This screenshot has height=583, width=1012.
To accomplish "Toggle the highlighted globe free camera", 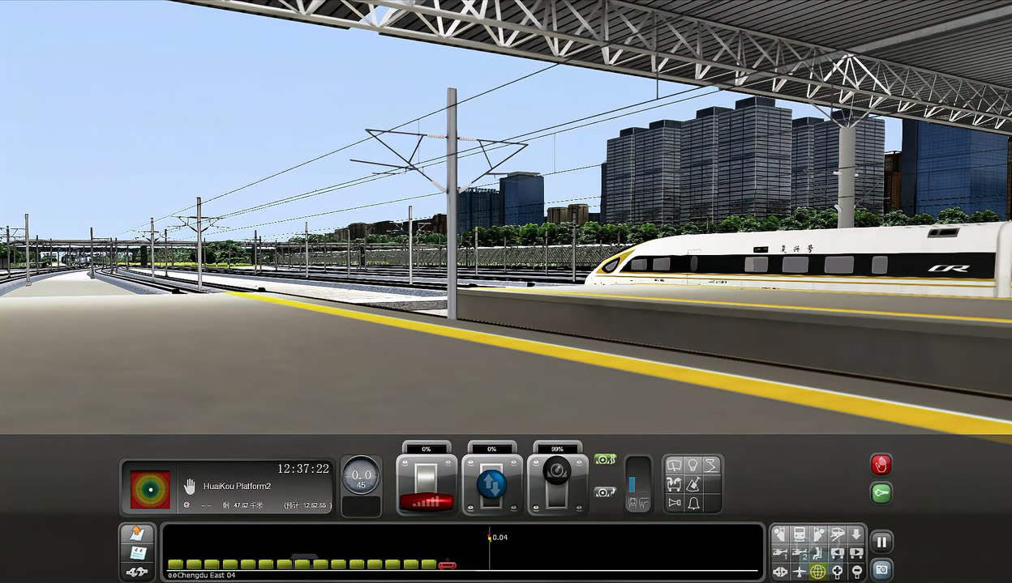I will 817,572.
